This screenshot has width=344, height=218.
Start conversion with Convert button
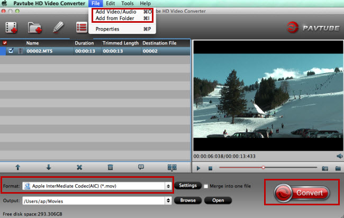[x=302, y=193]
